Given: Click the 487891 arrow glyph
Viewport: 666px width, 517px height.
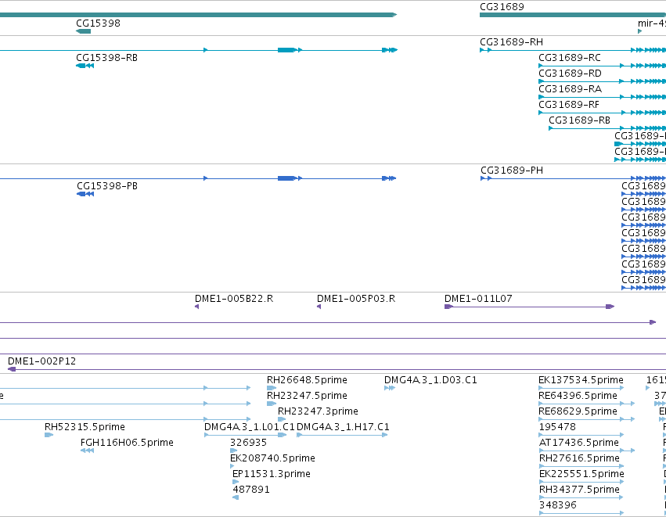Looking at the screenshot, I should pos(236,497).
